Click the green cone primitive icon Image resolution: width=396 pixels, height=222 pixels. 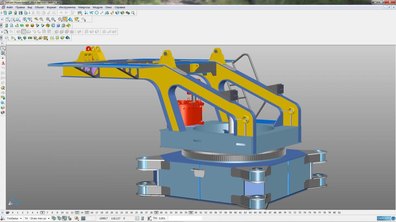click(43, 25)
